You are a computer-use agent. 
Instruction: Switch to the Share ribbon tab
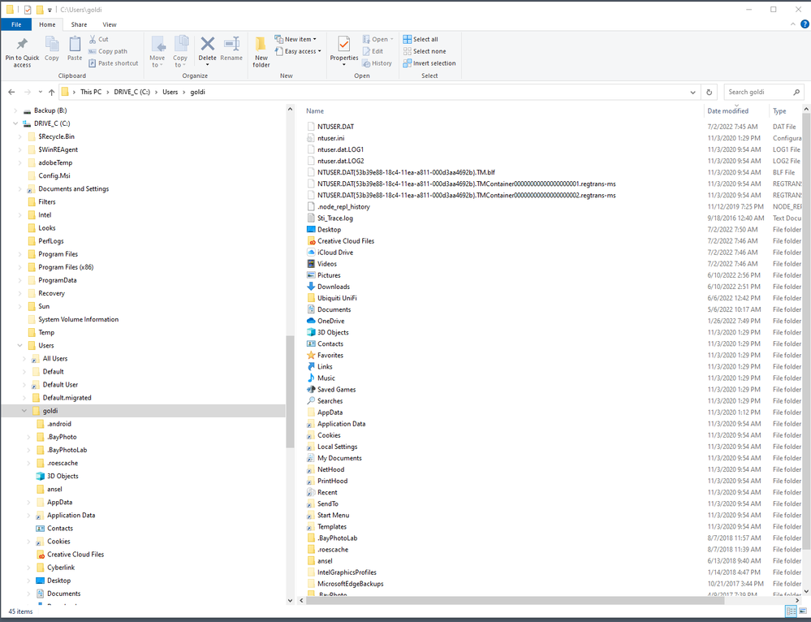[79, 24]
